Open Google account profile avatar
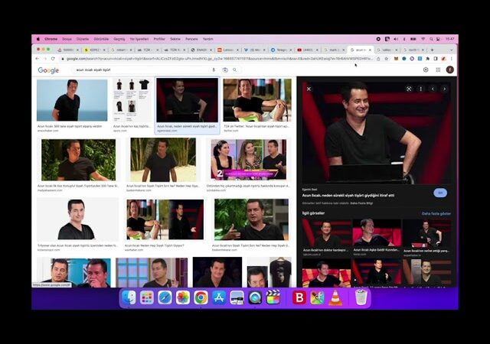The image size is (490, 344). click(449, 70)
